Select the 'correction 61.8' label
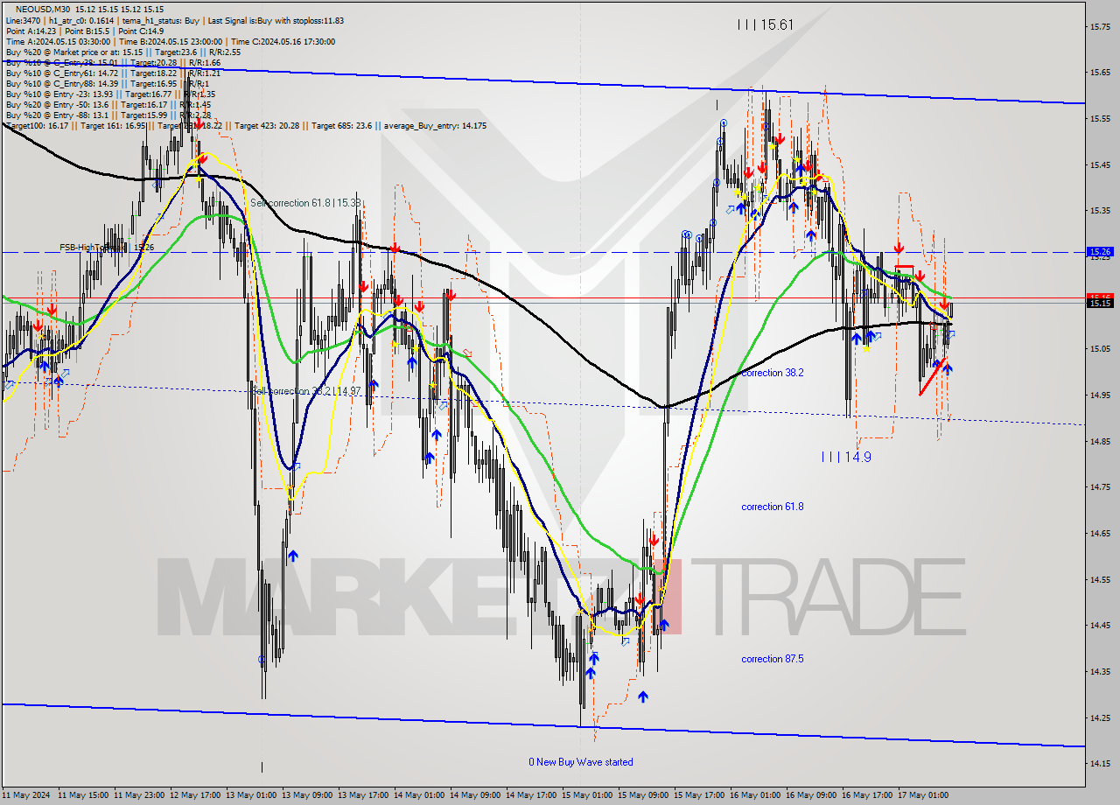 click(772, 507)
